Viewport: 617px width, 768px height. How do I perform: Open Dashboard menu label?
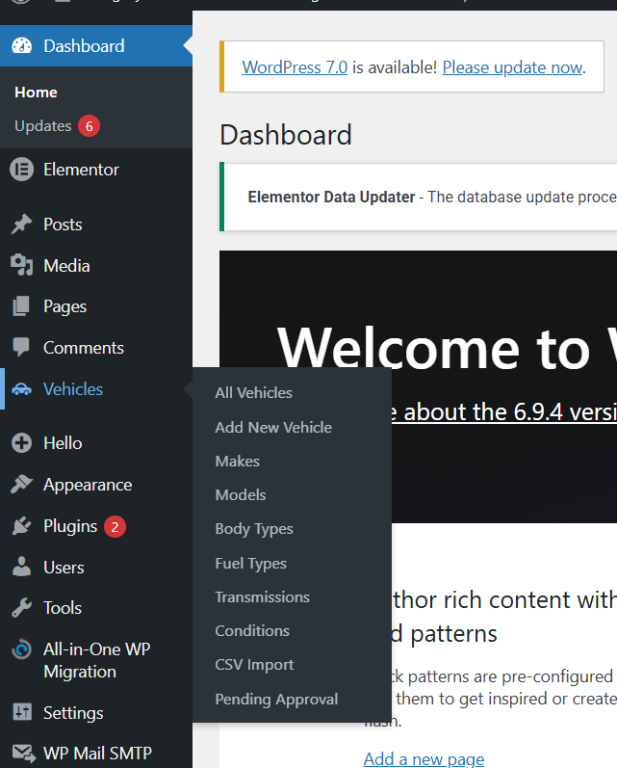[84, 46]
